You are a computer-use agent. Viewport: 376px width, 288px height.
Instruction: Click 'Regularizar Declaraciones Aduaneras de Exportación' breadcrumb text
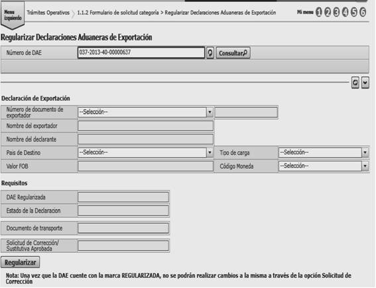pos(220,13)
